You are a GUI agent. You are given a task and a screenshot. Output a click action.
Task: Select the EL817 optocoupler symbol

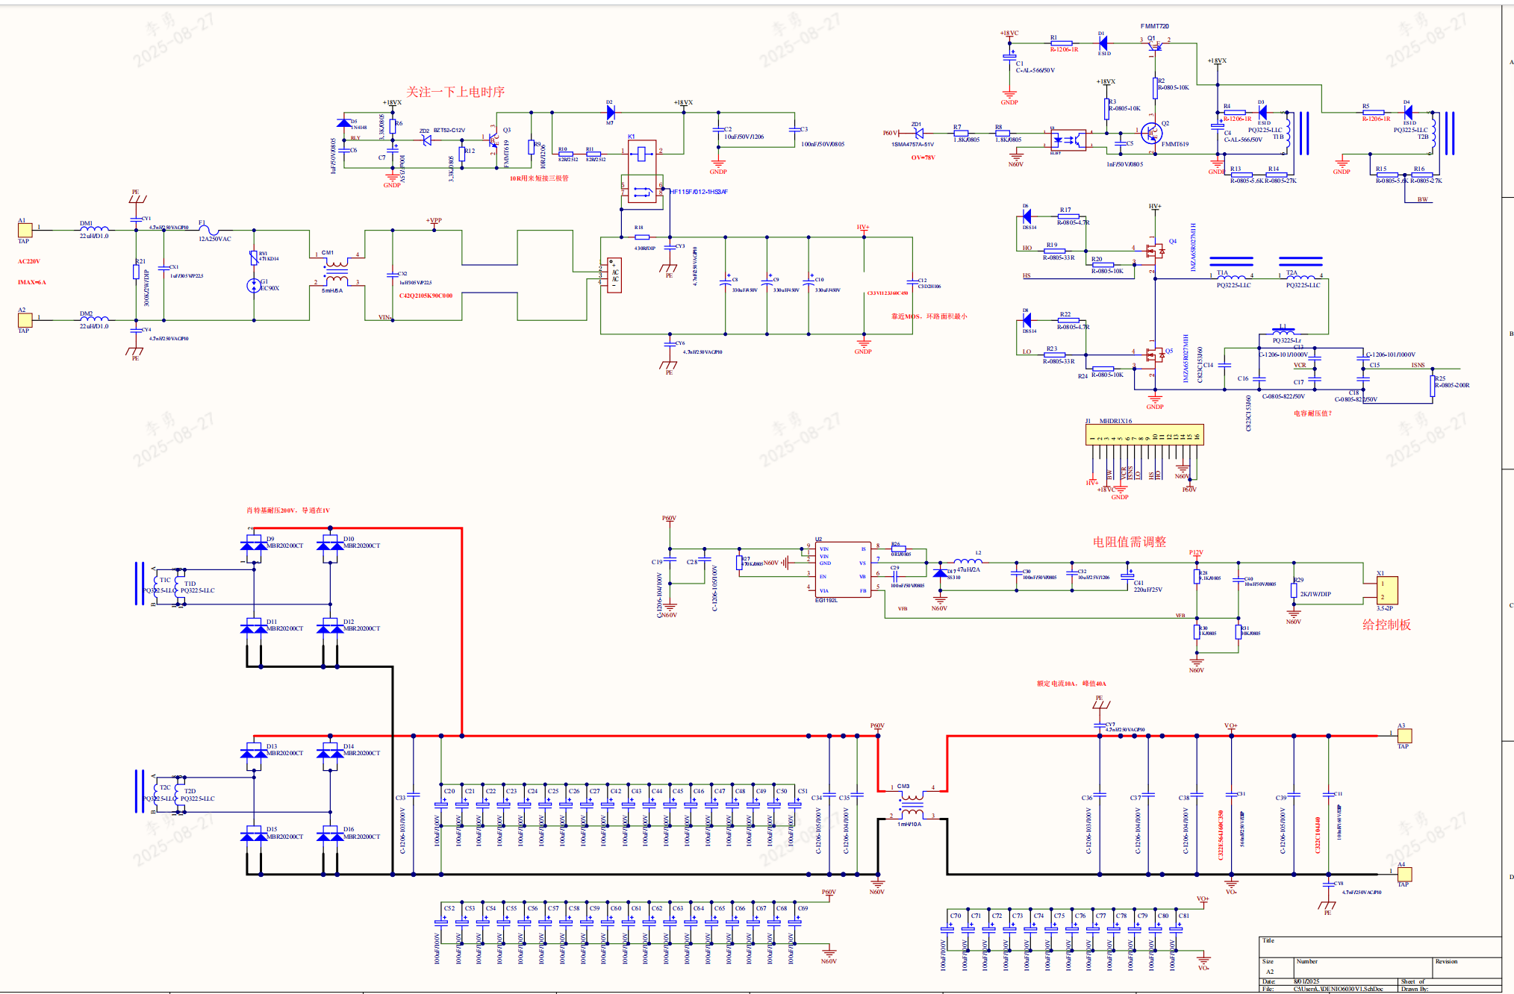[1068, 140]
